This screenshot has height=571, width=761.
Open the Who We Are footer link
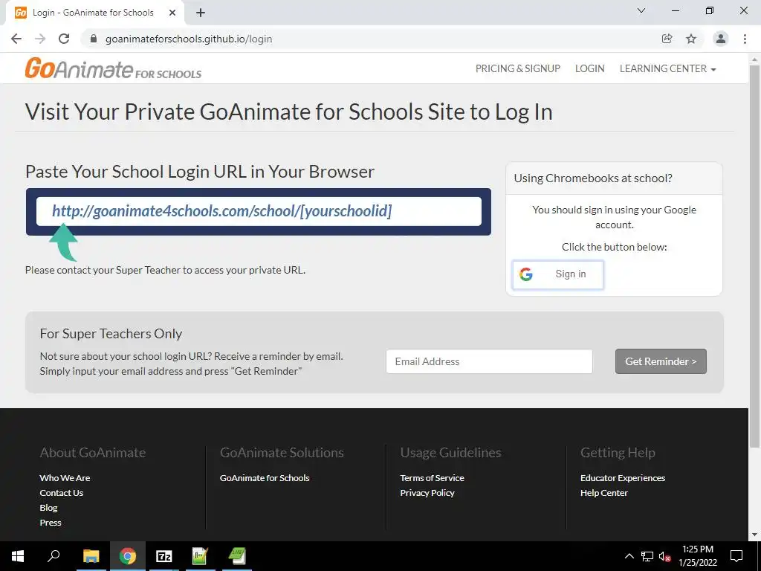(x=65, y=478)
